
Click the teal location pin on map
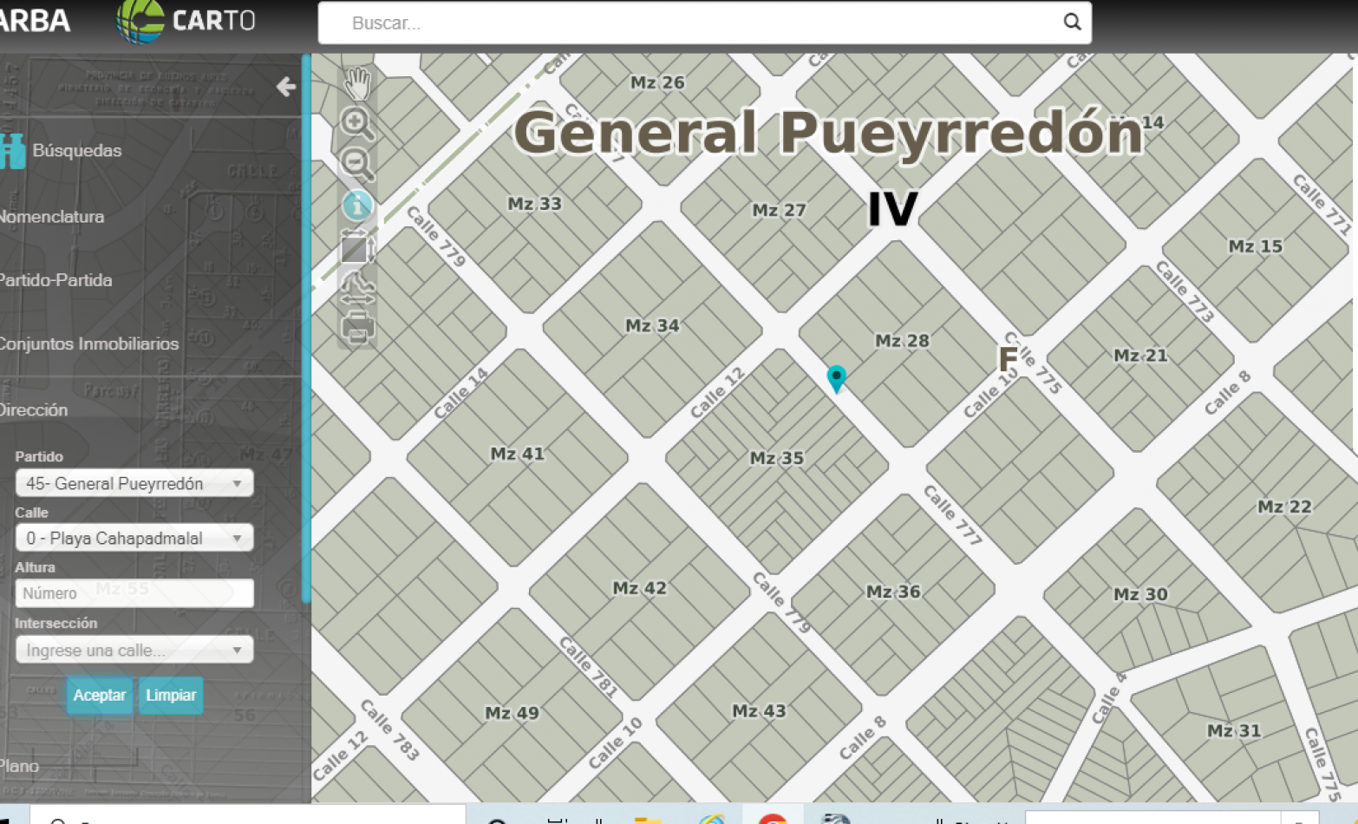(x=836, y=377)
